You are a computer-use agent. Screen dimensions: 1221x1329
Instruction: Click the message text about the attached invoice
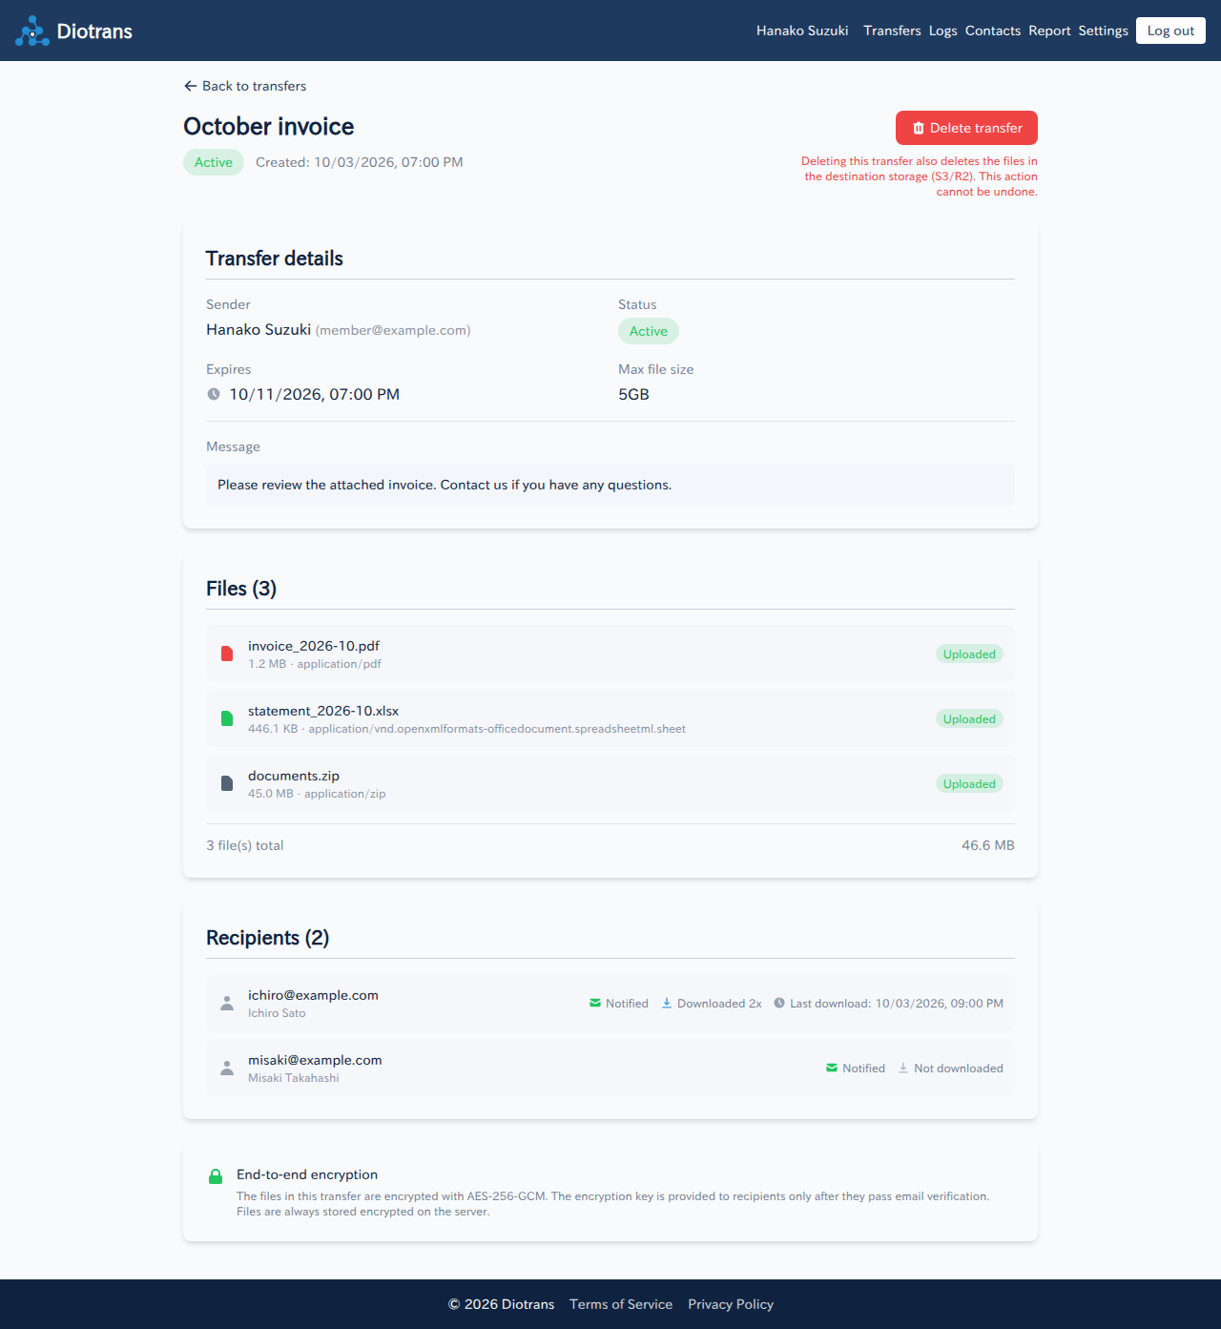445,485
